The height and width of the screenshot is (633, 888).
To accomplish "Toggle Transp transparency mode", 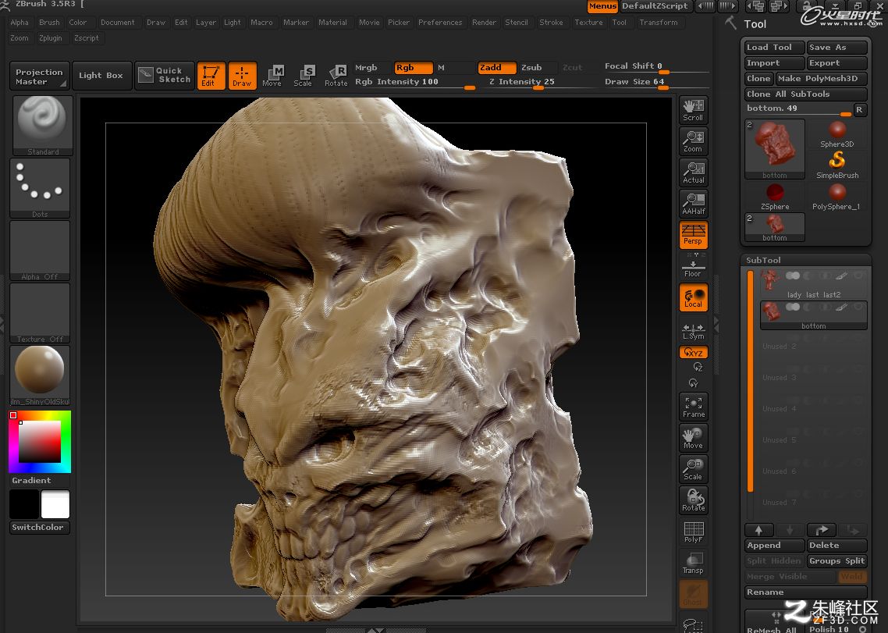I will tap(693, 563).
